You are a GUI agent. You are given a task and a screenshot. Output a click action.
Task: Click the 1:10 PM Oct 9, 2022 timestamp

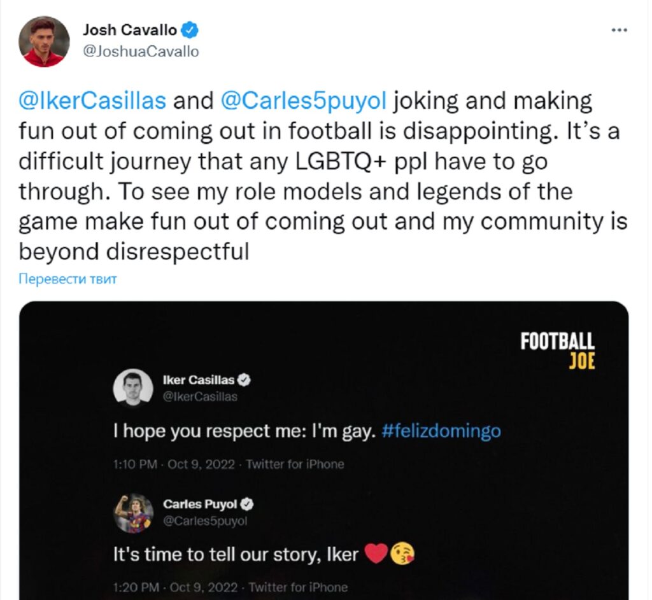pos(174,464)
